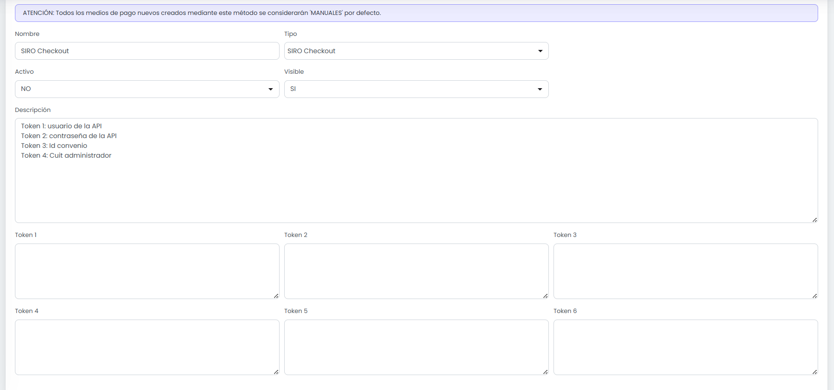The image size is (834, 390).
Task: Click the Token 5 resize grip icon
Action: [546, 372]
